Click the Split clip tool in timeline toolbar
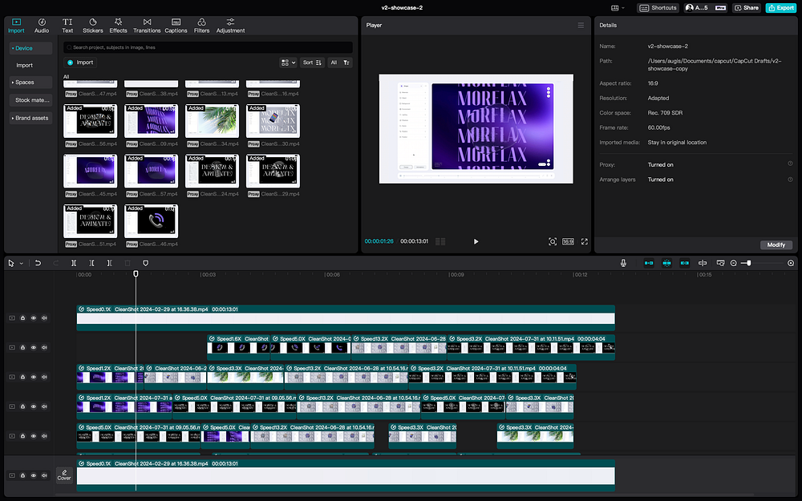Image resolution: width=802 pixels, height=501 pixels. 74,263
